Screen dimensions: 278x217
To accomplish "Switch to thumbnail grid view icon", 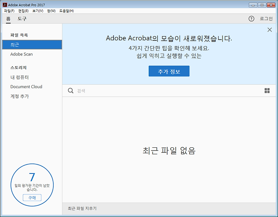I will 267,91.
